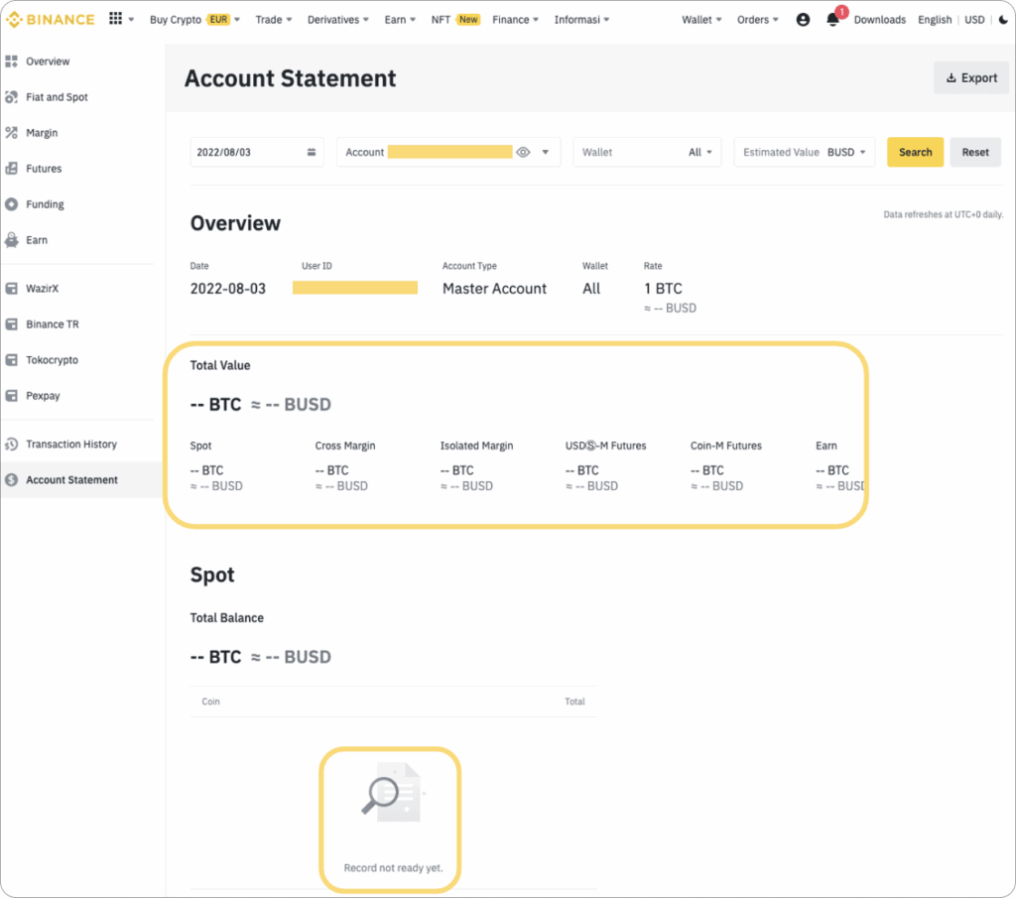Viewport: 1016px width, 898px height.
Task: Open the Orders dropdown
Action: (x=757, y=20)
